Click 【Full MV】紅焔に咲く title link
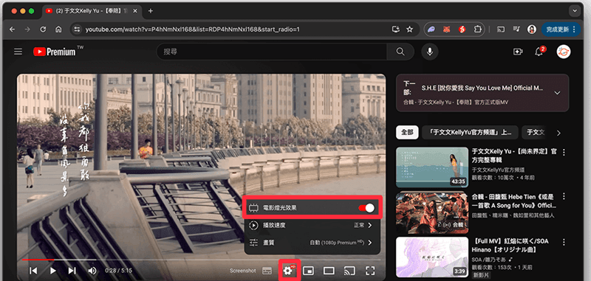591x281 pixels. tap(510, 246)
